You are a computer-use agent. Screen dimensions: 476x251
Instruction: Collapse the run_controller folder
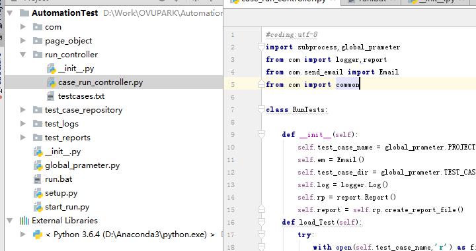(x=22, y=55)
